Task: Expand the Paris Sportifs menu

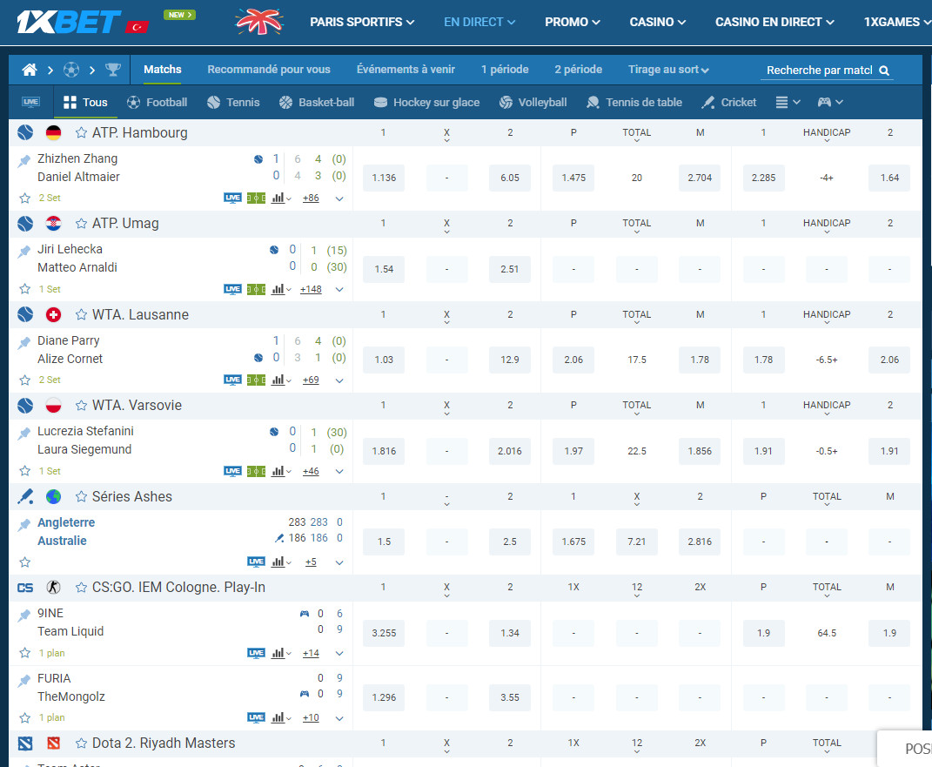Action: tap(362, 22)
